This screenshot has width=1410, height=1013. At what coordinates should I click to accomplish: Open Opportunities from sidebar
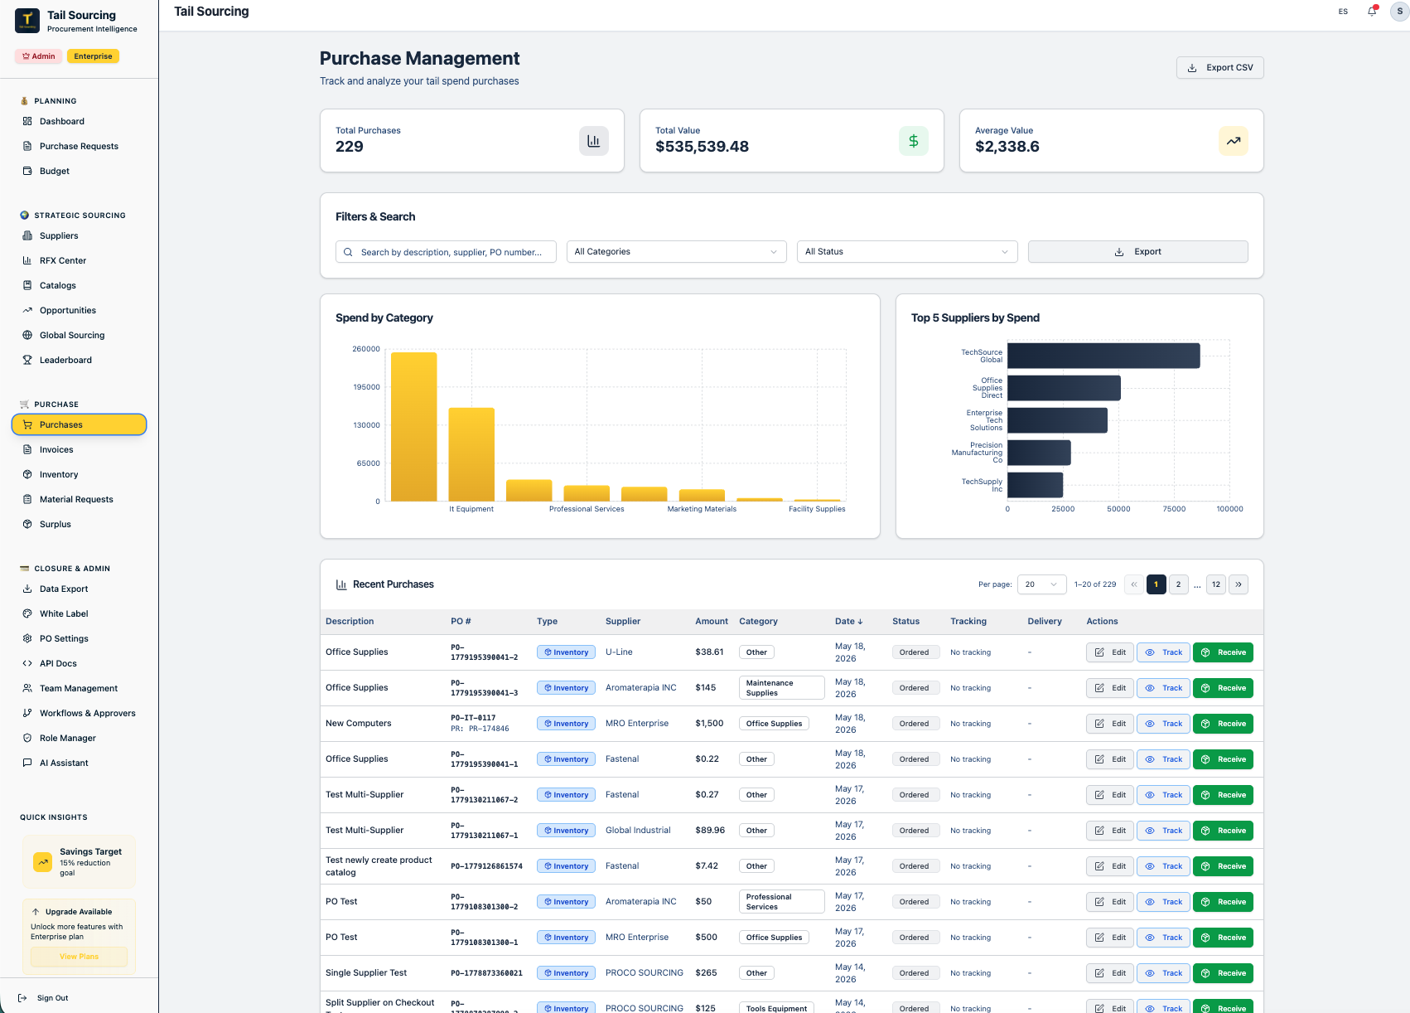pyautogui.click(x=79, y=310)
